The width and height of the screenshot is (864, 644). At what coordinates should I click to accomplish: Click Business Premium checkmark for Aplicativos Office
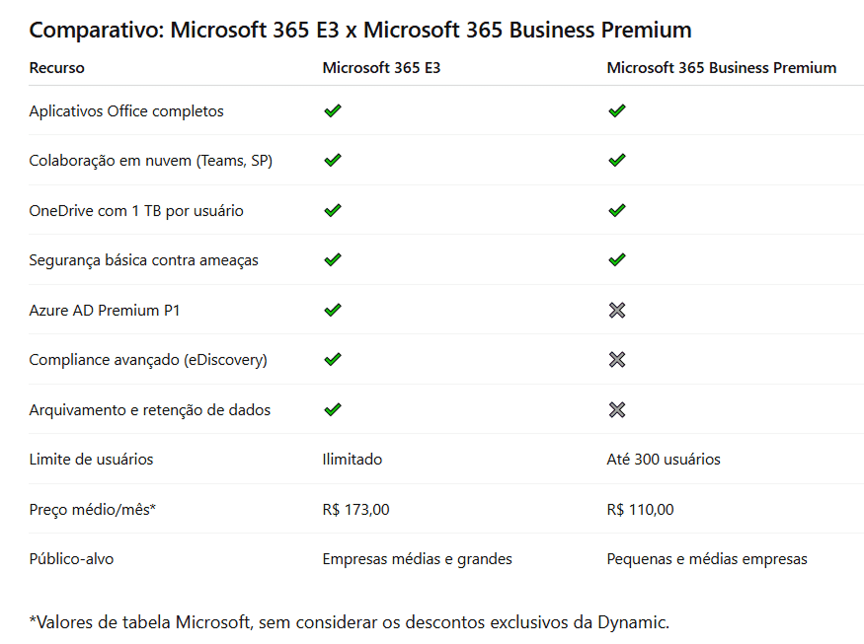coord(617,110)
